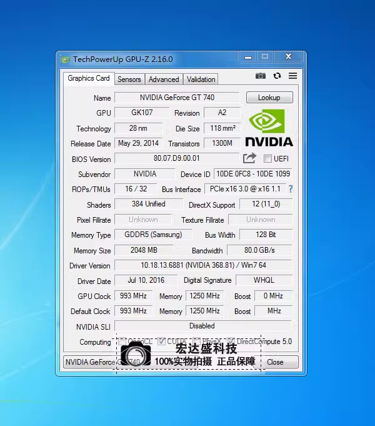The image size is (375, 426).
Task: Click the Lookup button
Action: click(x=269, y=97)
